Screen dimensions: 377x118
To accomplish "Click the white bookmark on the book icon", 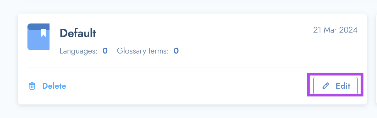I will 43,33.
